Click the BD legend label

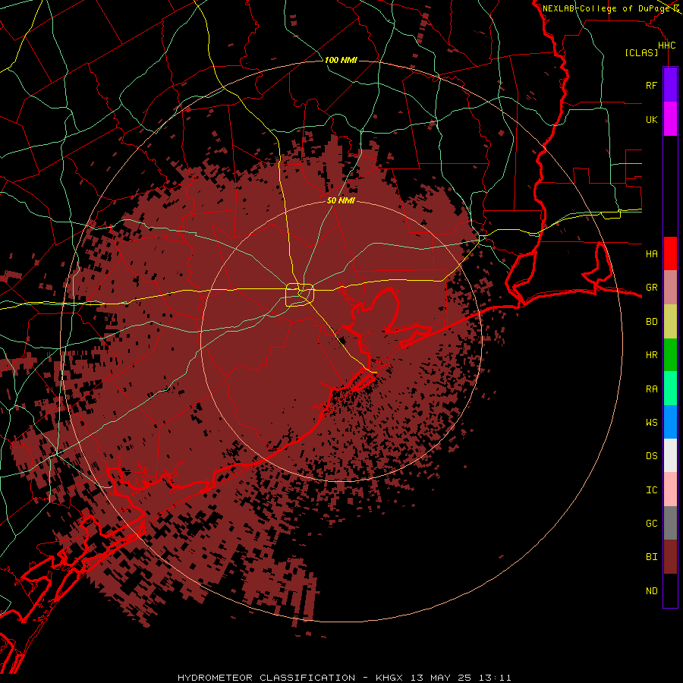click(651, 322)
